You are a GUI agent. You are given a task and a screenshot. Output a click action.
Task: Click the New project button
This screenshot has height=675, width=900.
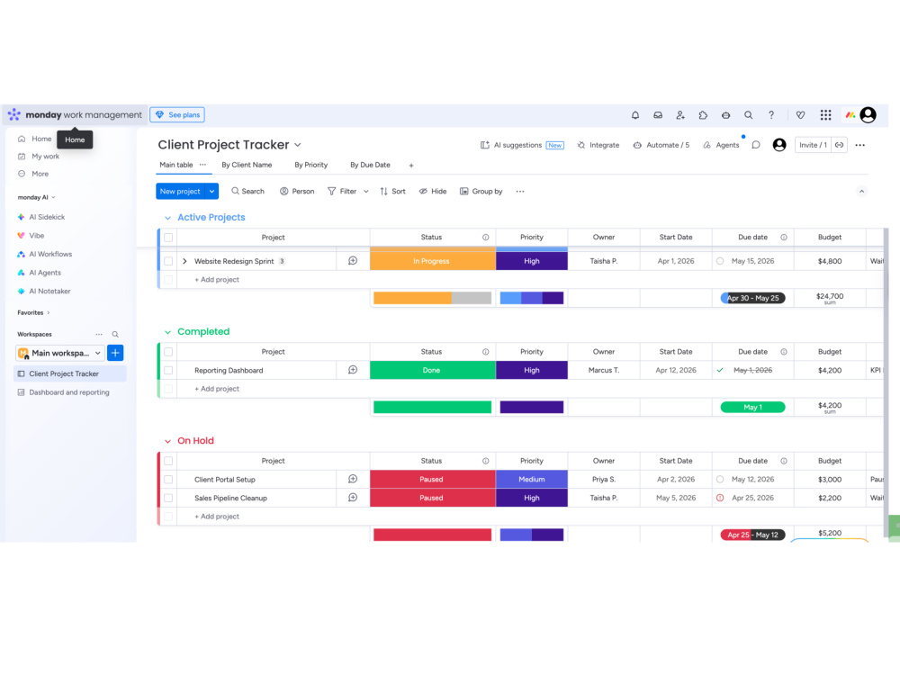click(x=180, y=191)
